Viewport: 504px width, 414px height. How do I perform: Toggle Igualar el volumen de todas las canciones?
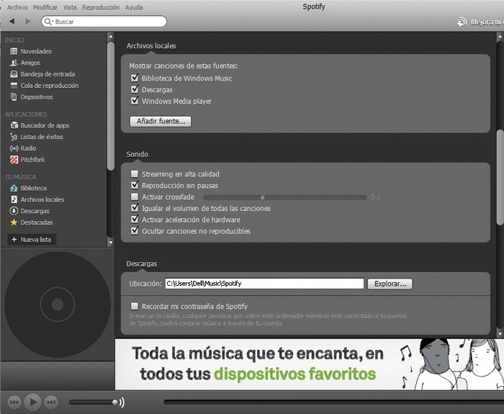pos(135,208)
